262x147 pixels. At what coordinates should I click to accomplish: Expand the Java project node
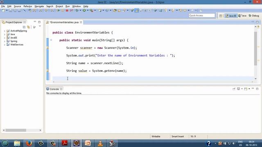5,34
